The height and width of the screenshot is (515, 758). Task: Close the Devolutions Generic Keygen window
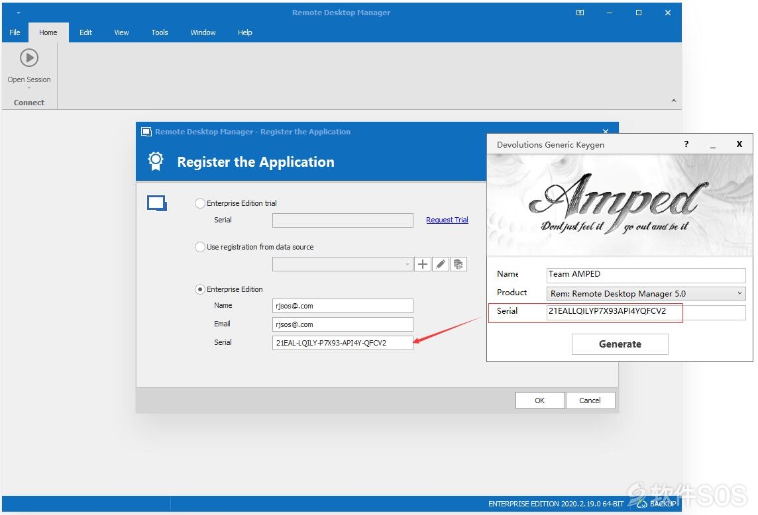pyautogui.click(x=739, y=144)
